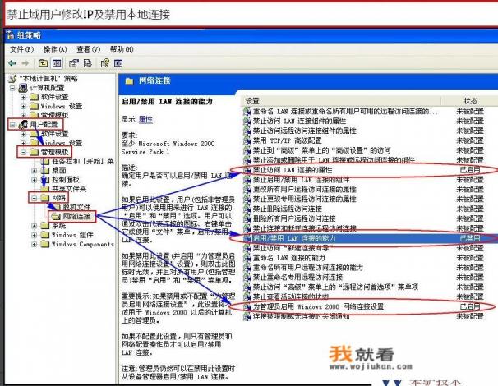The width and height of the screenshot is (498, 386).
Task: Collapse the 计算机配置 tree node
Action: (12, 88)
